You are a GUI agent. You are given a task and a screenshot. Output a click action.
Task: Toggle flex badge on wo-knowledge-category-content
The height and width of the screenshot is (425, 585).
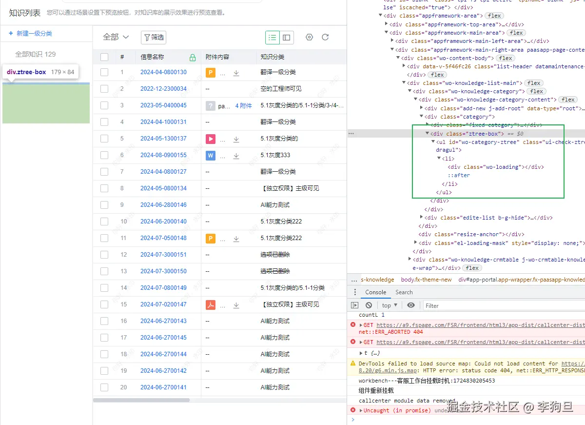(567, 100)
